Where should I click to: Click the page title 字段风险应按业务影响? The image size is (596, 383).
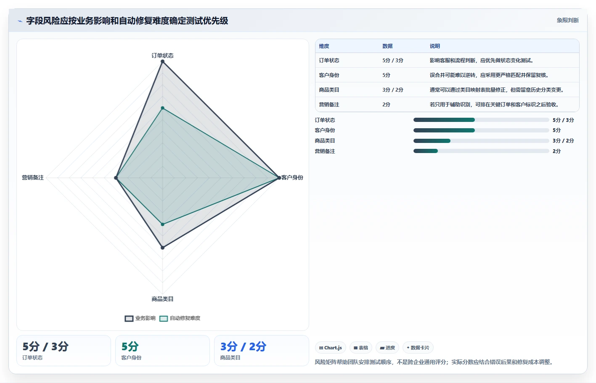[x=127, y=21]
